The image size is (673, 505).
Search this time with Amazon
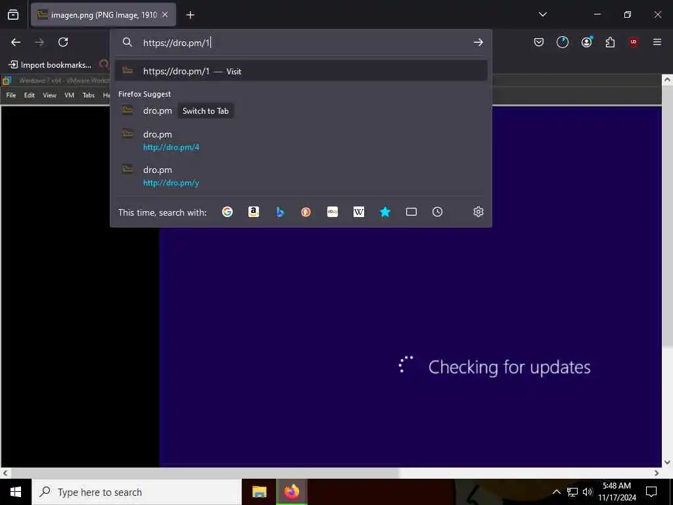click(254, 212)
